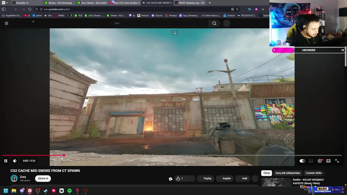This screenshot has width=347, height=195.
Task: Switch to FACEIT rekabetçi maç tab
Action: 190,3
